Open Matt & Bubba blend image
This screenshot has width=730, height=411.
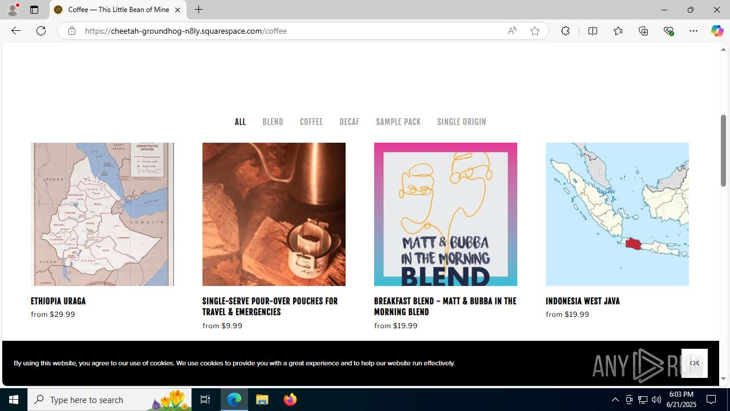(x=445, y=214)
